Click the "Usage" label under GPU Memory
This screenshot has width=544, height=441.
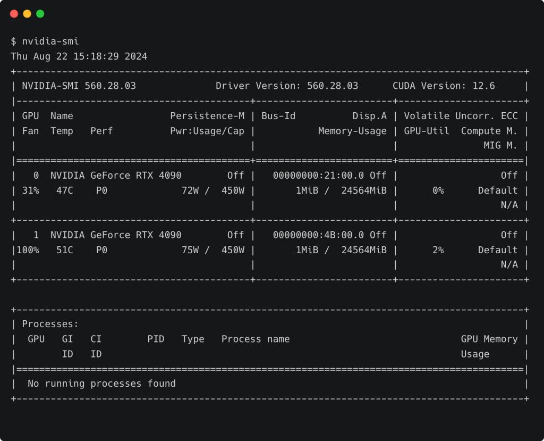(x=475, y=354)
